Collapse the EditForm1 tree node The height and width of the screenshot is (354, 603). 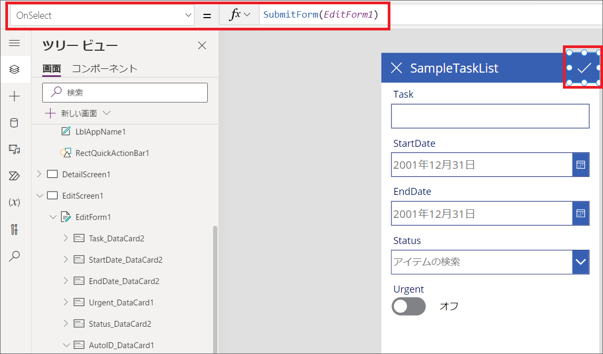point(53,217)
